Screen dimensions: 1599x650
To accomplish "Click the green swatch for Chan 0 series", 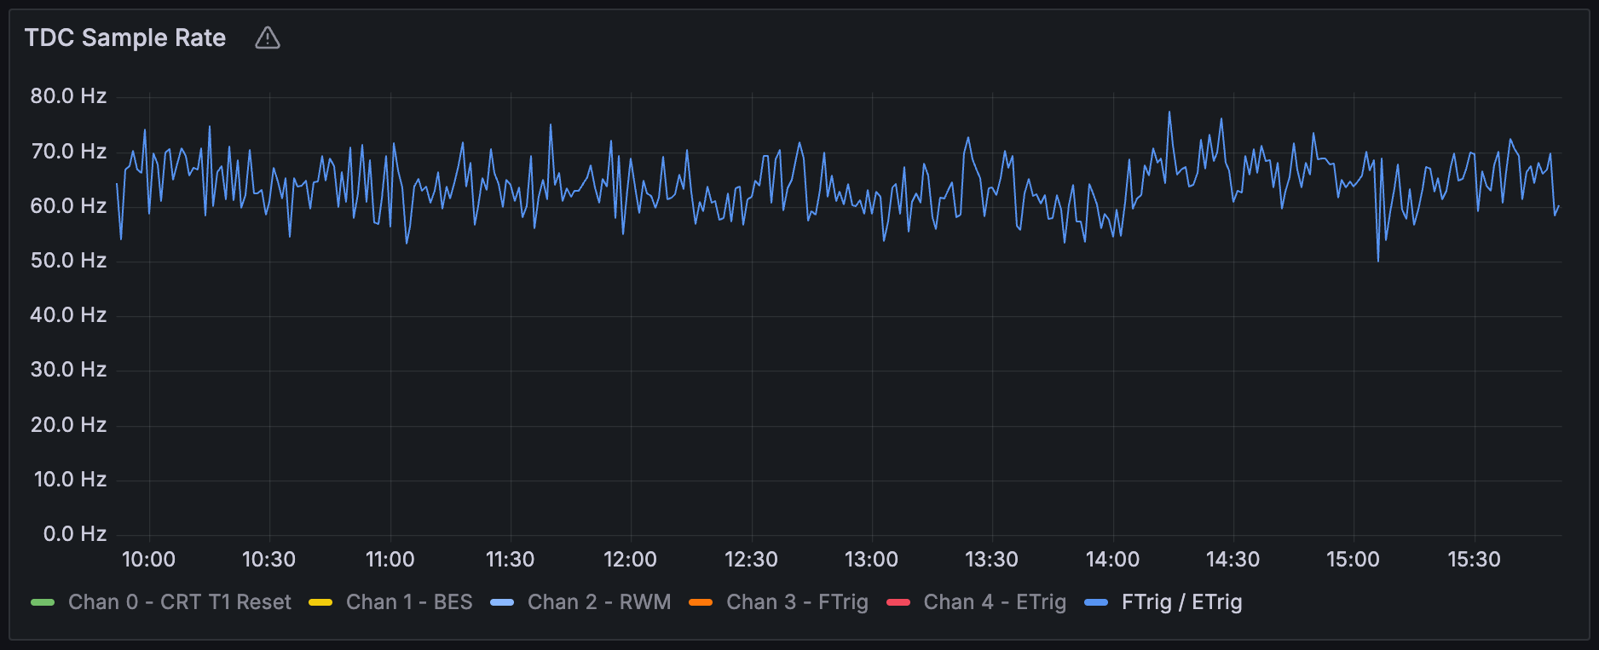I will [x=43, y=602].
